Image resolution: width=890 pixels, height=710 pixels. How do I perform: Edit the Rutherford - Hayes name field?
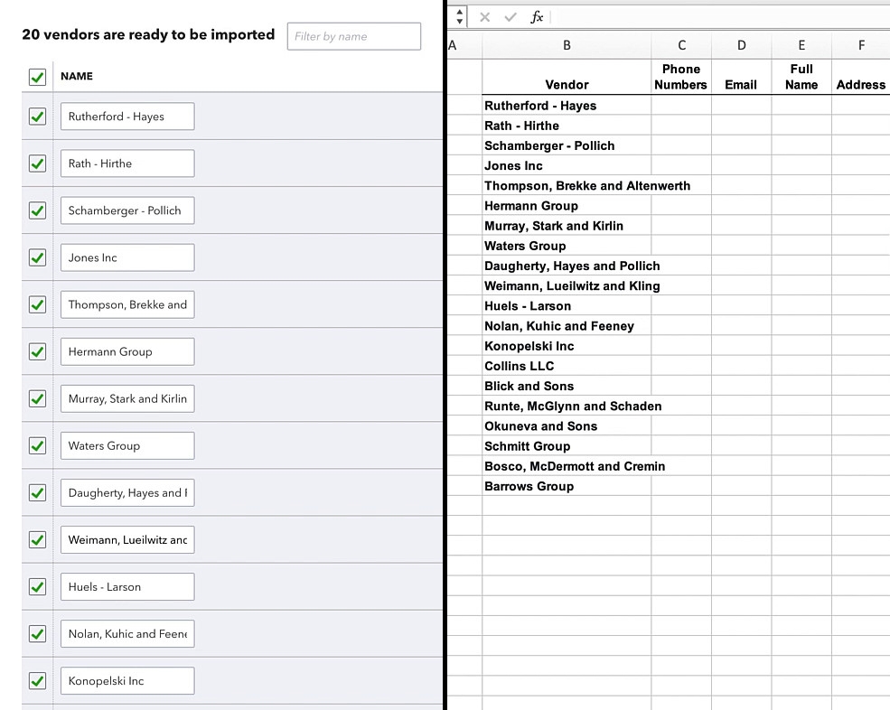(x=127, y=117)
